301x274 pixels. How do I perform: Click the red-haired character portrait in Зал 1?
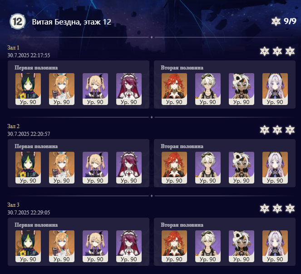pyautogui.click(x=174, y=89)
